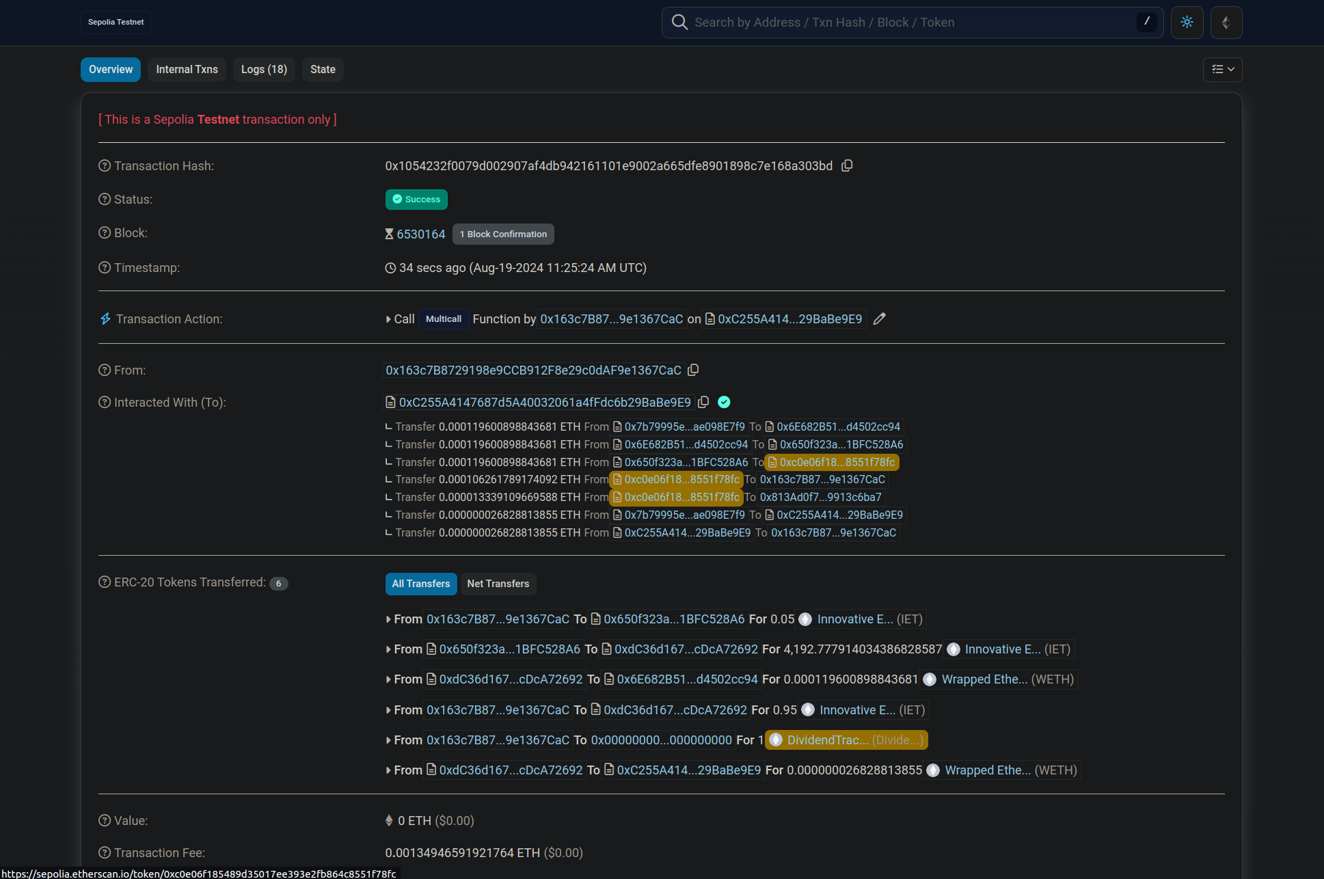Click the ETH diamond icon beside Value
This screenshot has width=1324, height=879.
pos(389,820)
